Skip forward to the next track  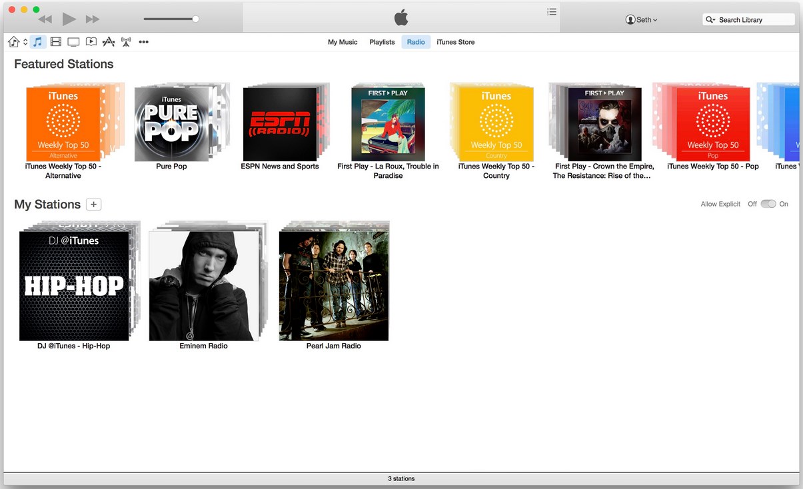click(93, 19)
